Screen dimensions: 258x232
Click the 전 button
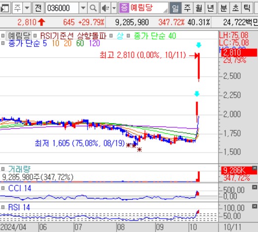[38, 8]
